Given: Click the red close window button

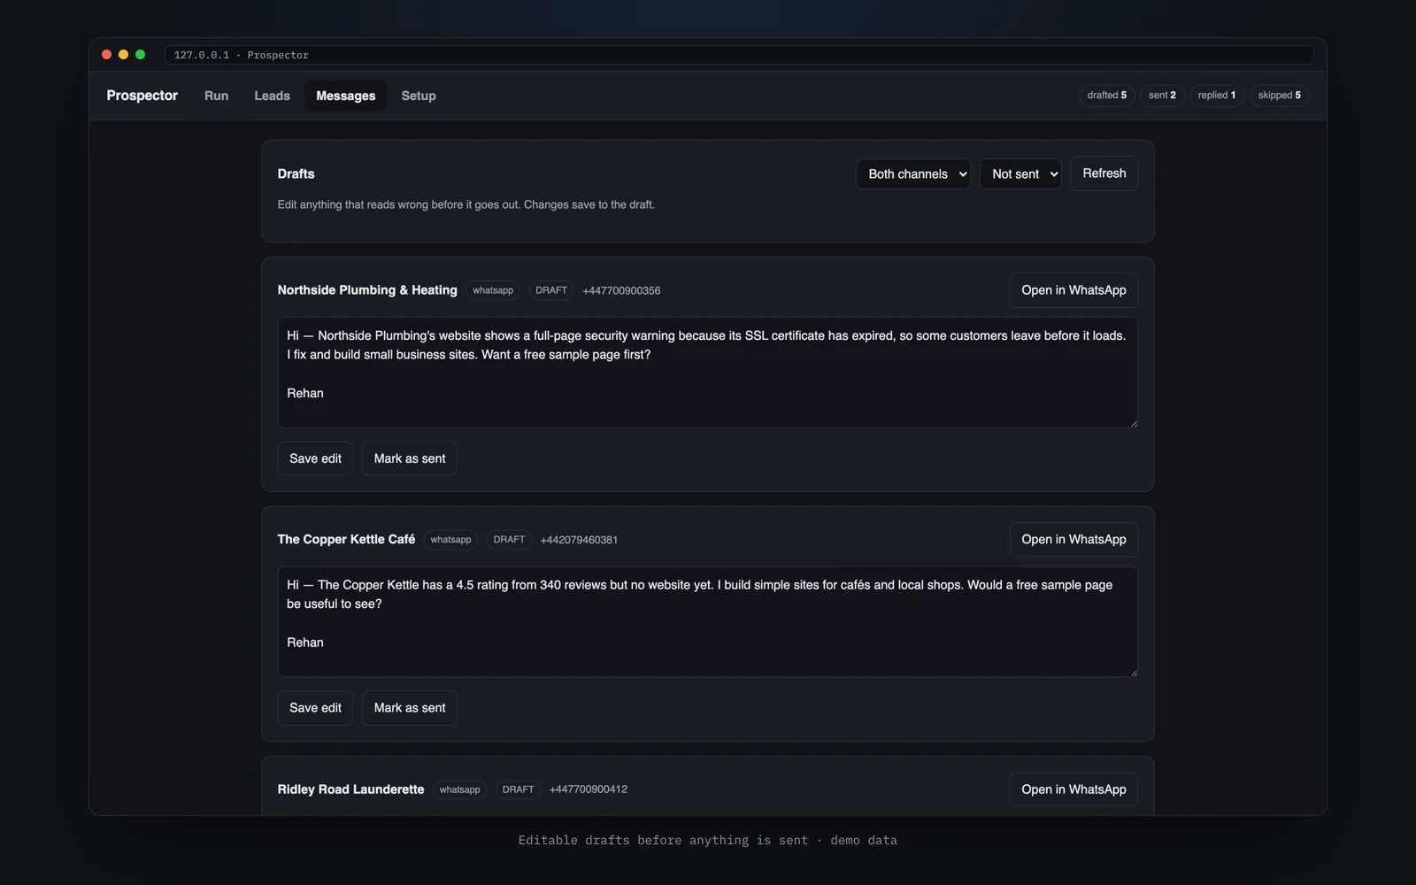Looking at the screenshot, I should (107, 55).
